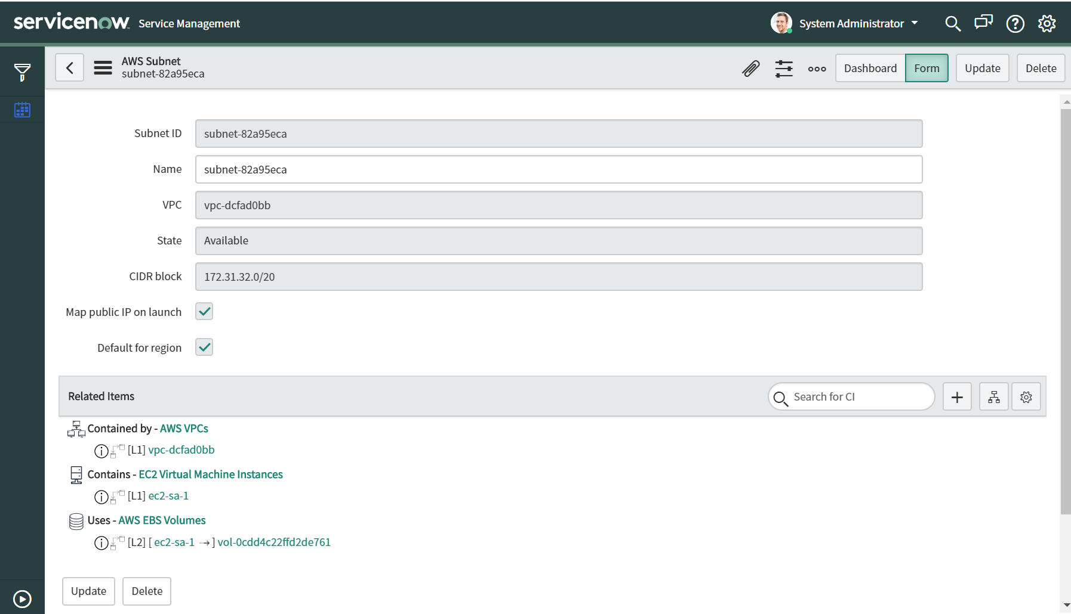1071x614 pixels.
Task: Click the scrollbar up arrow
Action: click(1066, 102)
